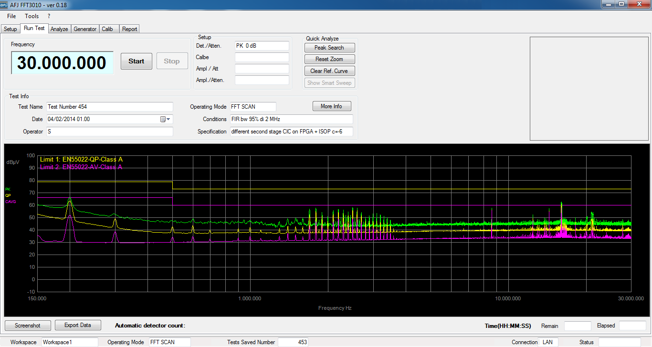Open the question mark help menu

pos(49,16)
